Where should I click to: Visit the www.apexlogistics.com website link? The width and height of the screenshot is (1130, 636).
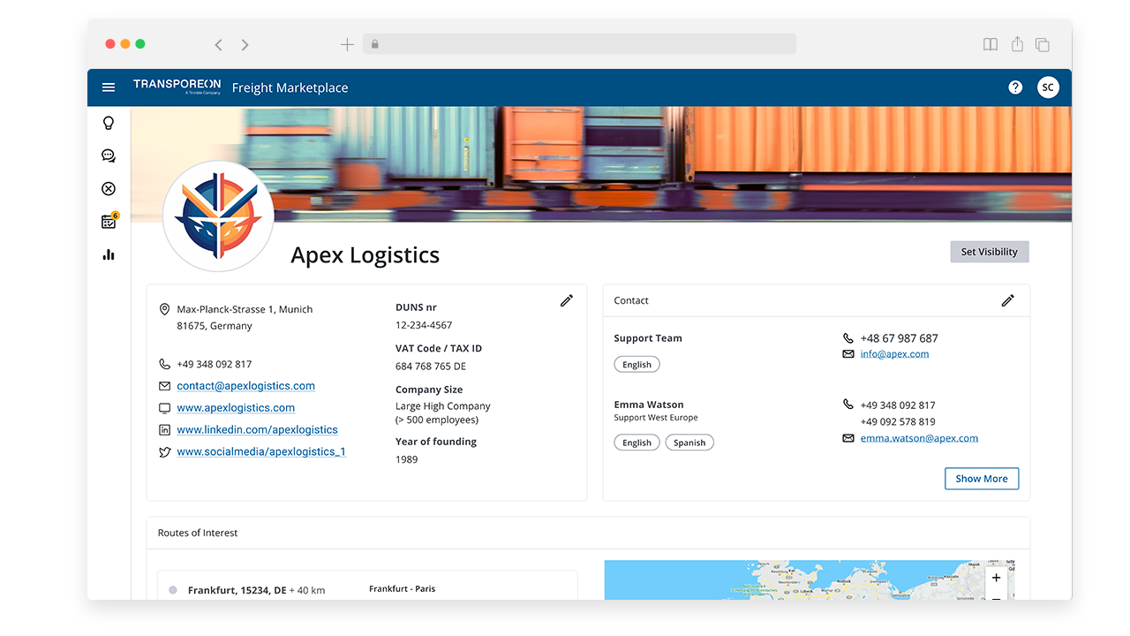(236, 408)
